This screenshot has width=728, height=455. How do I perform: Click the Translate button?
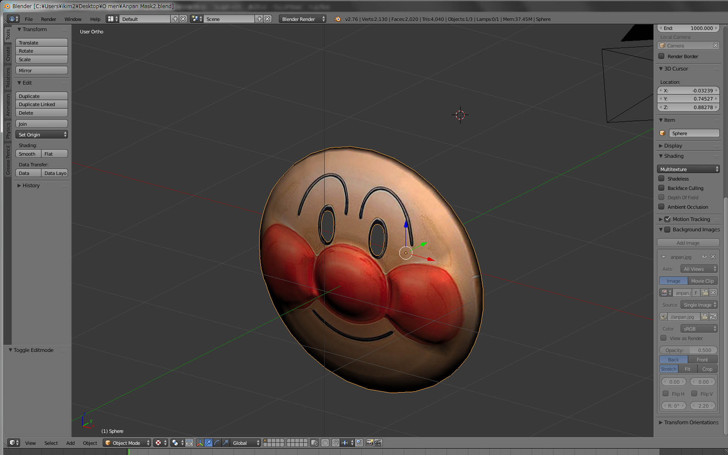pos(42,42)
